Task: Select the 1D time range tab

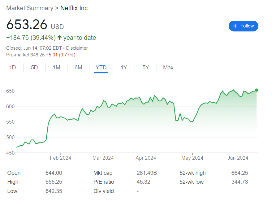Action: 12,68
